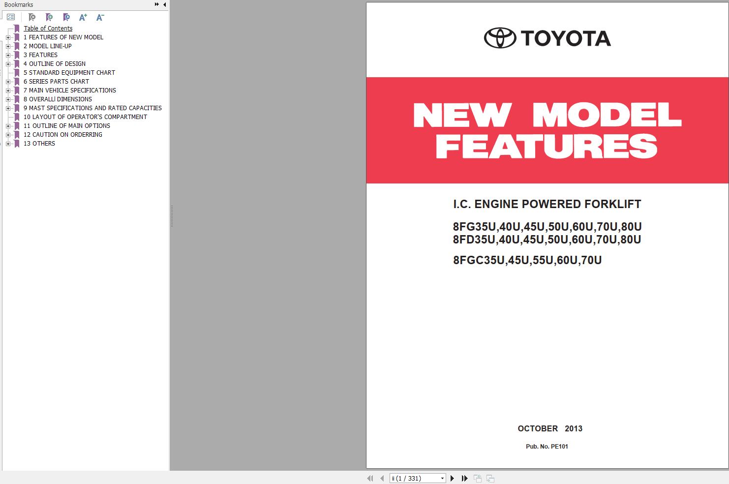
Task: Open the bookmarks options menu icon
Action: 11,17
